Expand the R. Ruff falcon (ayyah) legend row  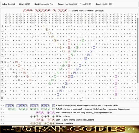click(3, 105)
